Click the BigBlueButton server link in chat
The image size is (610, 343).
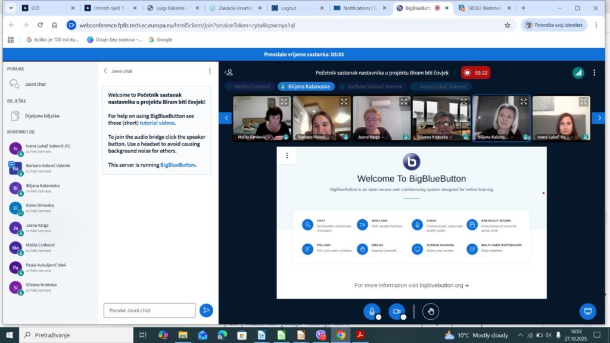[x=178, y=164]
